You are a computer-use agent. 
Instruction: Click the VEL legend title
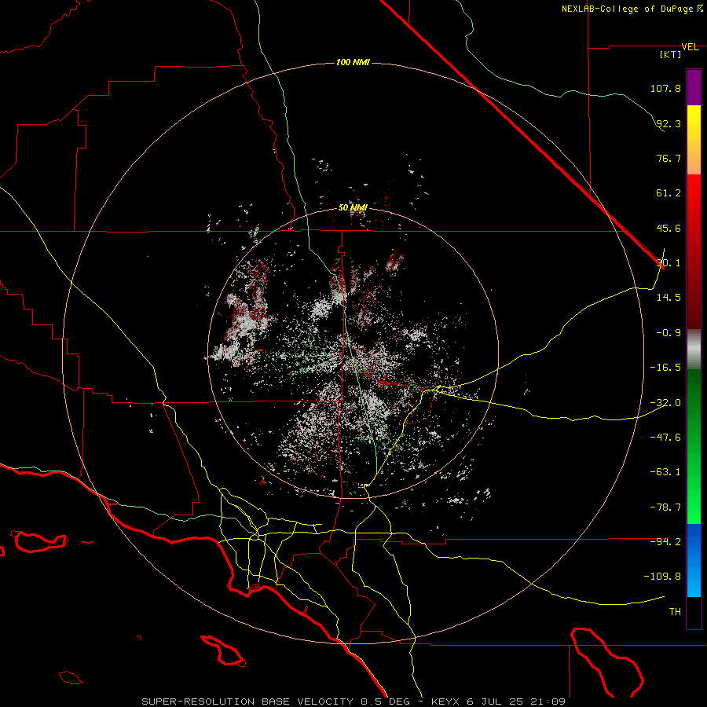pyautogui.click(x=691, y=47)
